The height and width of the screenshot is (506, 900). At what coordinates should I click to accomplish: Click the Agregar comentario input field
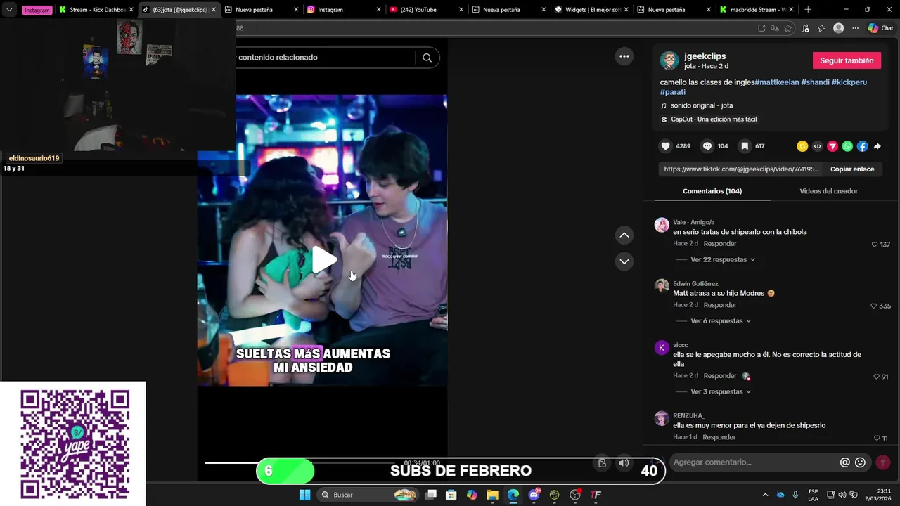[754, 462]
